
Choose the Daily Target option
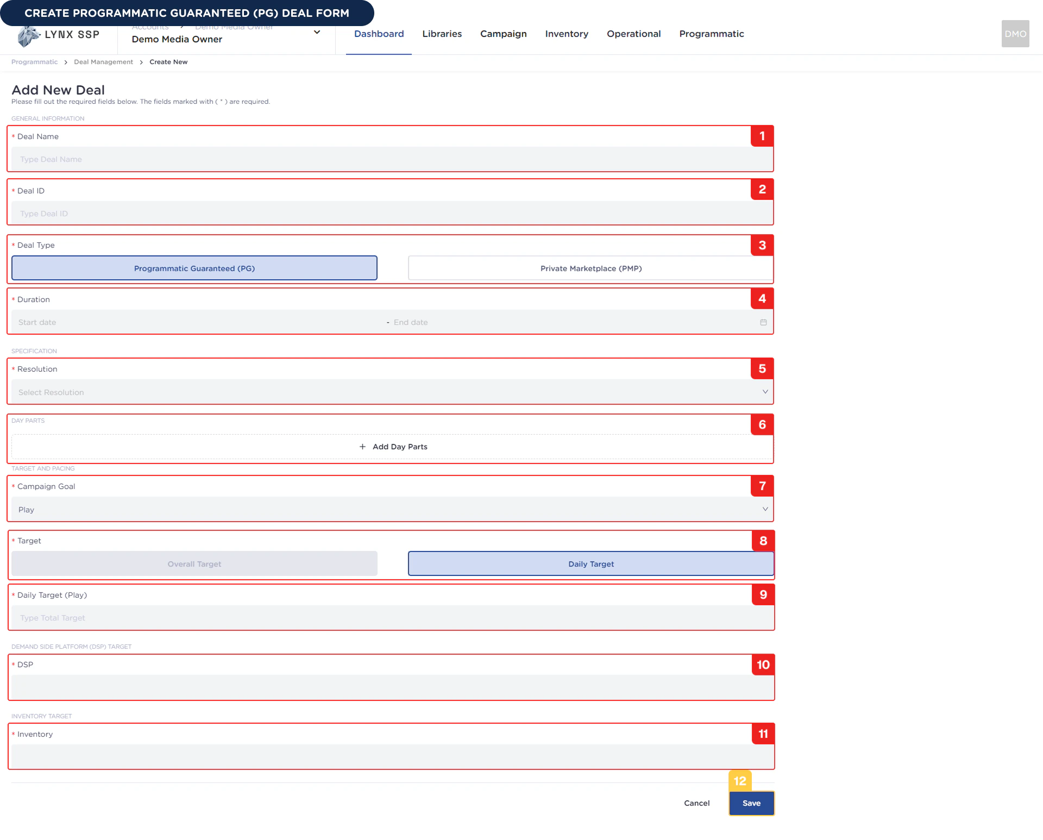[x=591, y=563]
